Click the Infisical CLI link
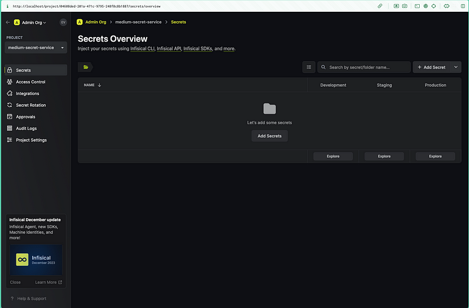The image size is (469, 308). (142, 49)
